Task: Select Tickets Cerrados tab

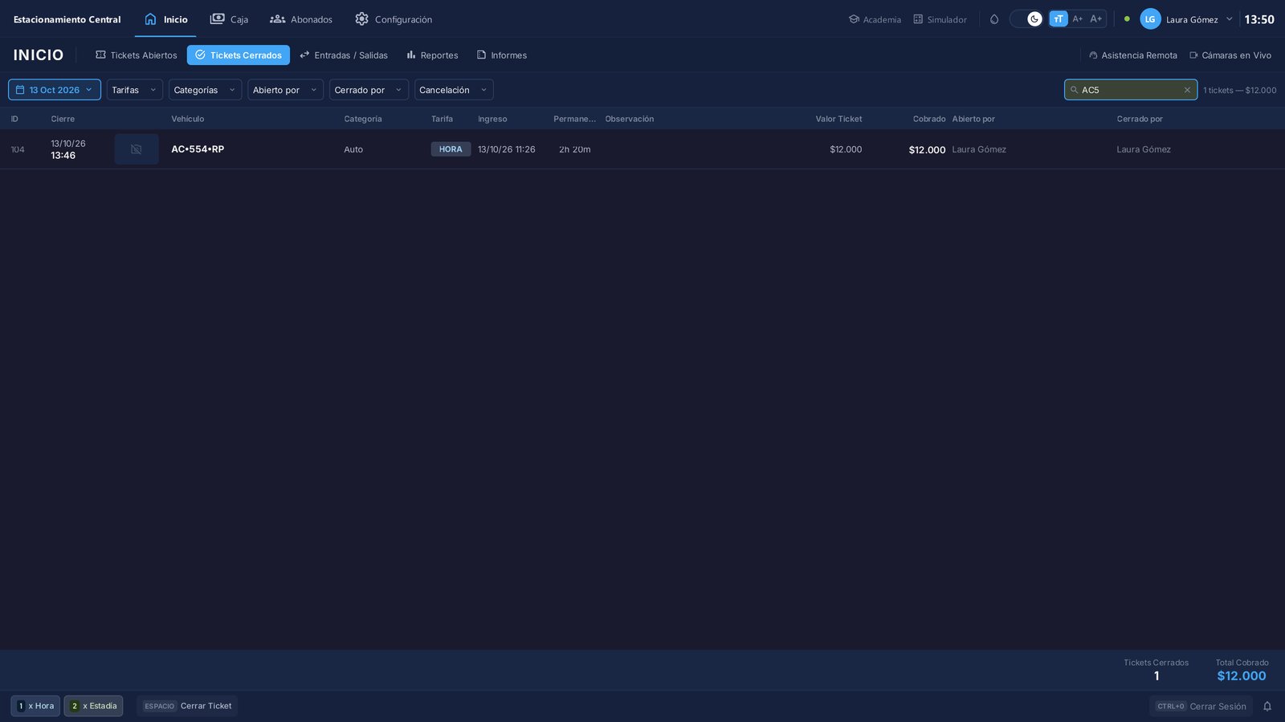Action: [x=239, y=55]
